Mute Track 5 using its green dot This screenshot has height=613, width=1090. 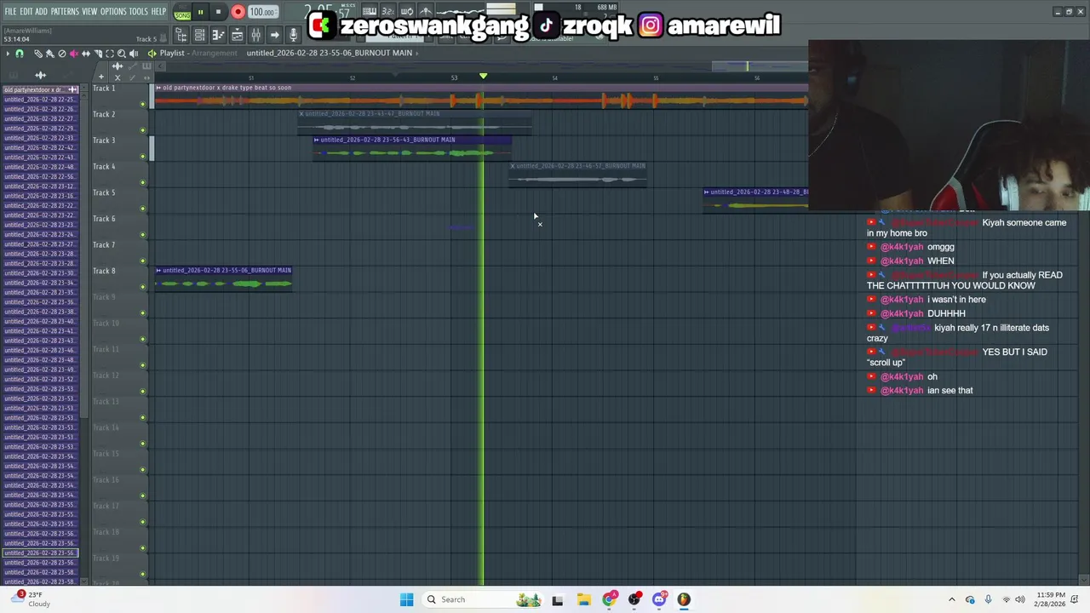pos(143,209)
